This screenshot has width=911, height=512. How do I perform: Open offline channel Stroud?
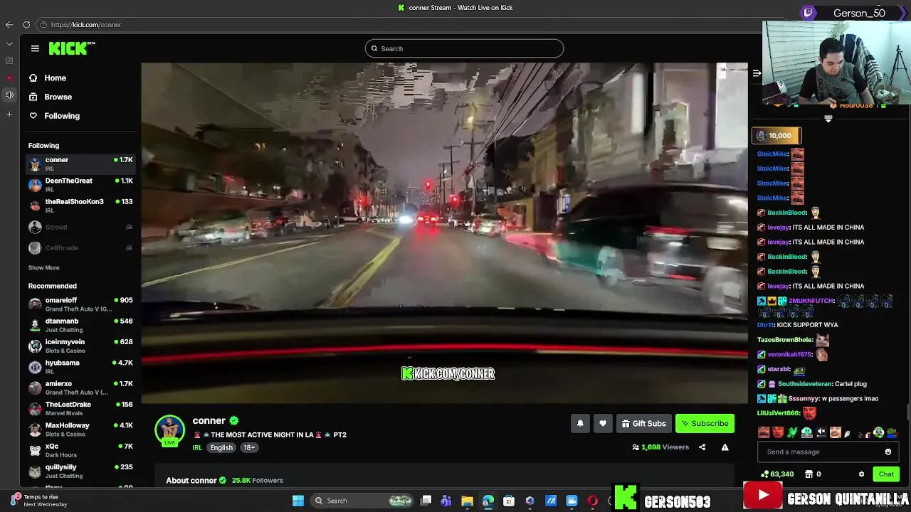coord(80,227)
